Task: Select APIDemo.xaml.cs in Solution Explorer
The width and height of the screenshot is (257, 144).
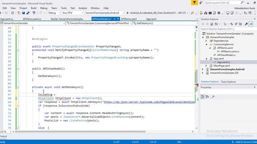Action: 230,52
